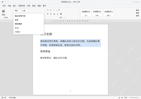The width and height of the screenshot is (141, 99).
Task: Choose Calibri from the font list
Action: tap(29, 32)
